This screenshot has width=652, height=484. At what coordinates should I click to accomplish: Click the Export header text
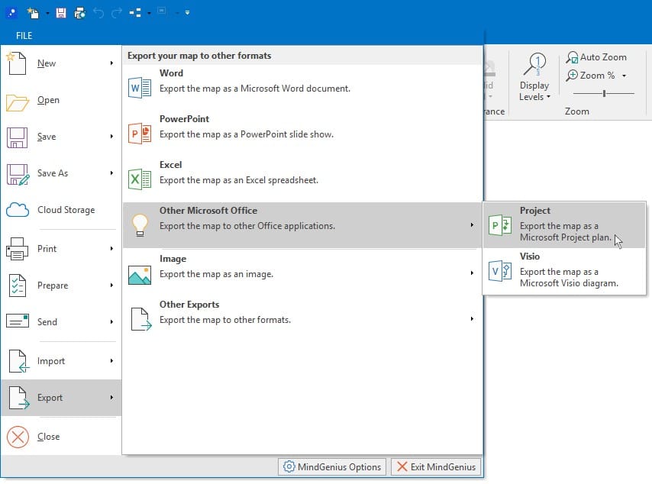click(x=199, y=56)
